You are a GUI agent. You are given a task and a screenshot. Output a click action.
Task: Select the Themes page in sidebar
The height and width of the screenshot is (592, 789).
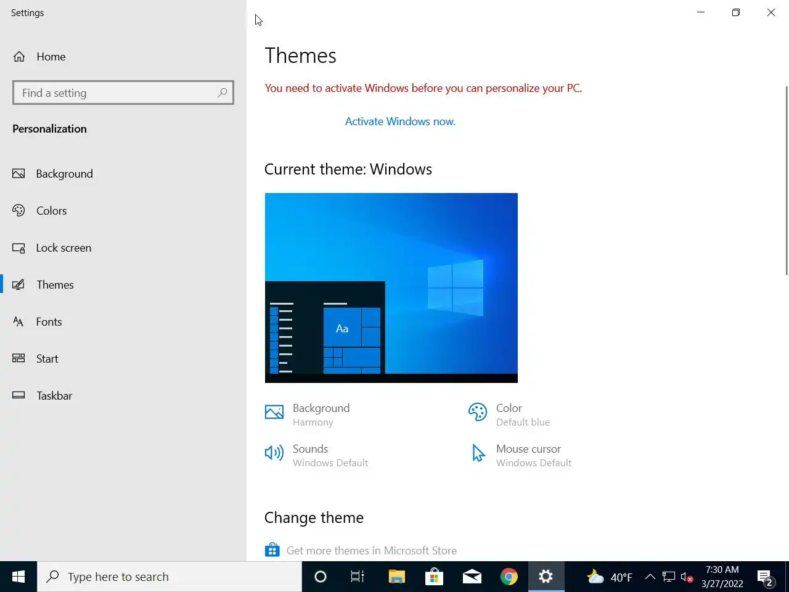coord(123,285)
